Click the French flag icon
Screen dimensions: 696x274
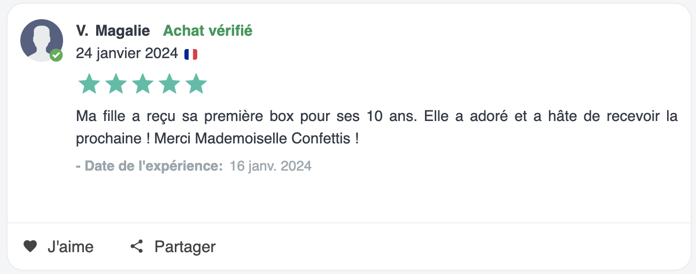(191, 54)
